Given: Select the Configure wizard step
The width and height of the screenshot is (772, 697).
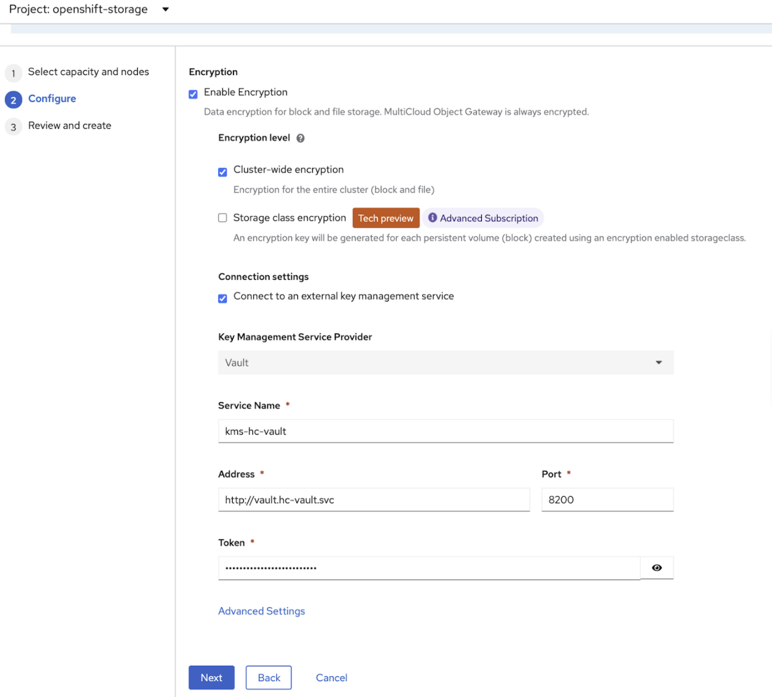Looking at the screenshot, I should point(52,99).
